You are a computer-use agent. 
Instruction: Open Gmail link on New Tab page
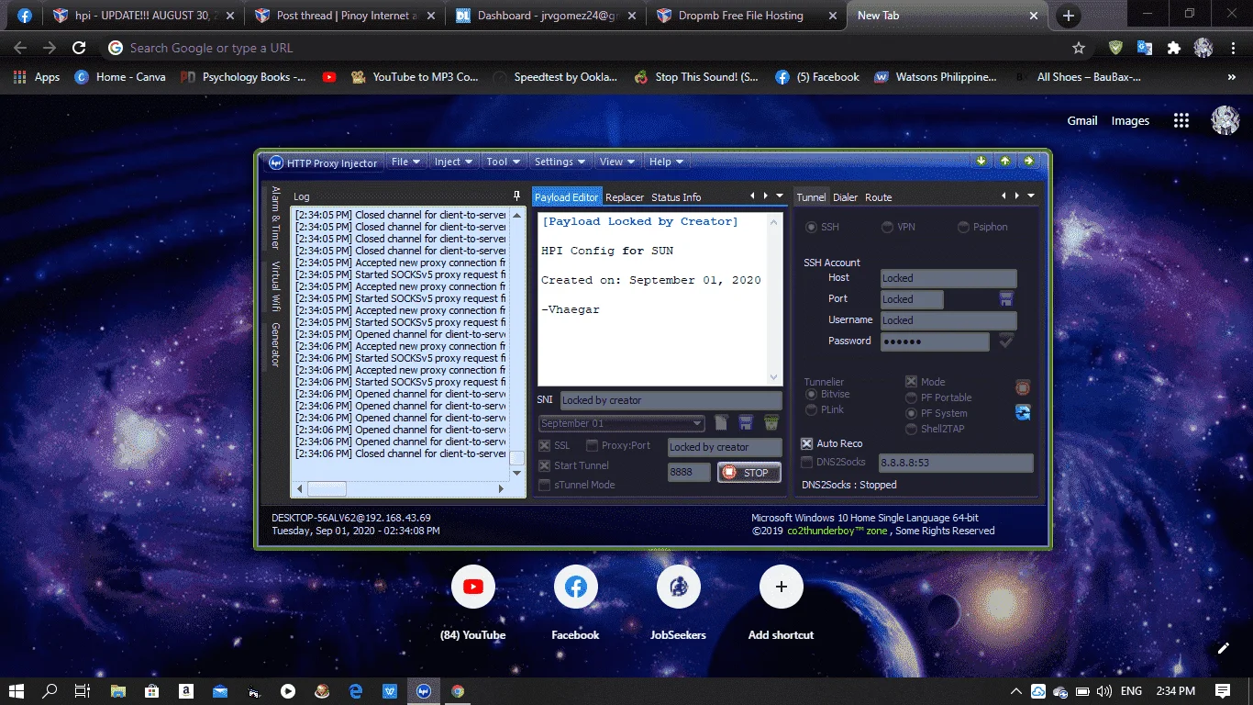(x=1082, y=121)
